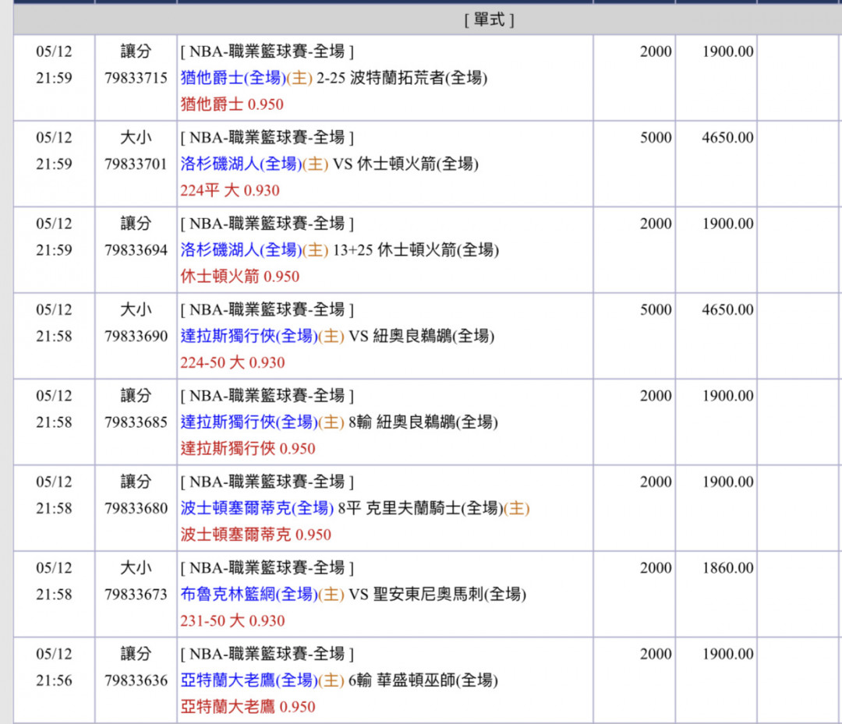
Task: Click red pick line 224-50 大 0.930
Action: pos(232,363)
